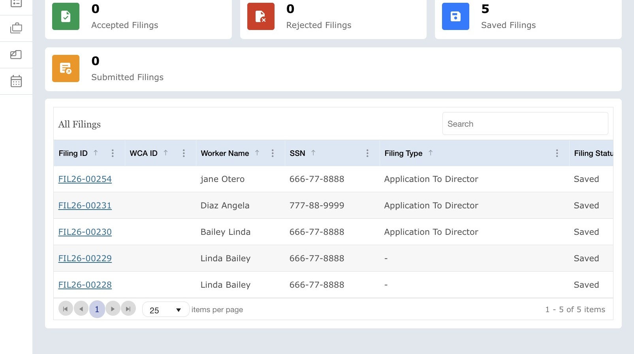Click the red Rejected Filings icon
The width and height of the screenshot is (634, 354).
[x=261, y=17]
